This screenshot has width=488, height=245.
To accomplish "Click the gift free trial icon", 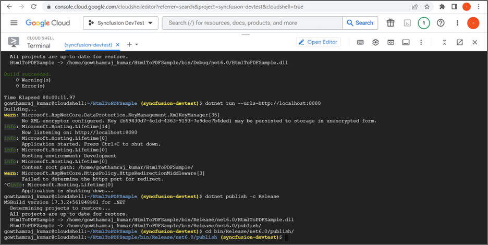I will point(391,23).
